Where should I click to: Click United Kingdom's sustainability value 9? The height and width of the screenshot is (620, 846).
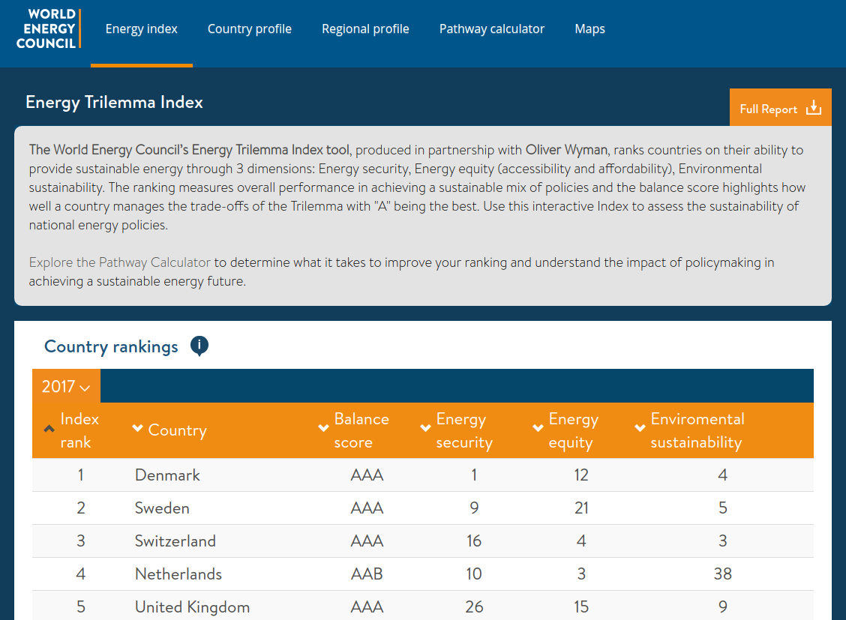pos(722,607)
